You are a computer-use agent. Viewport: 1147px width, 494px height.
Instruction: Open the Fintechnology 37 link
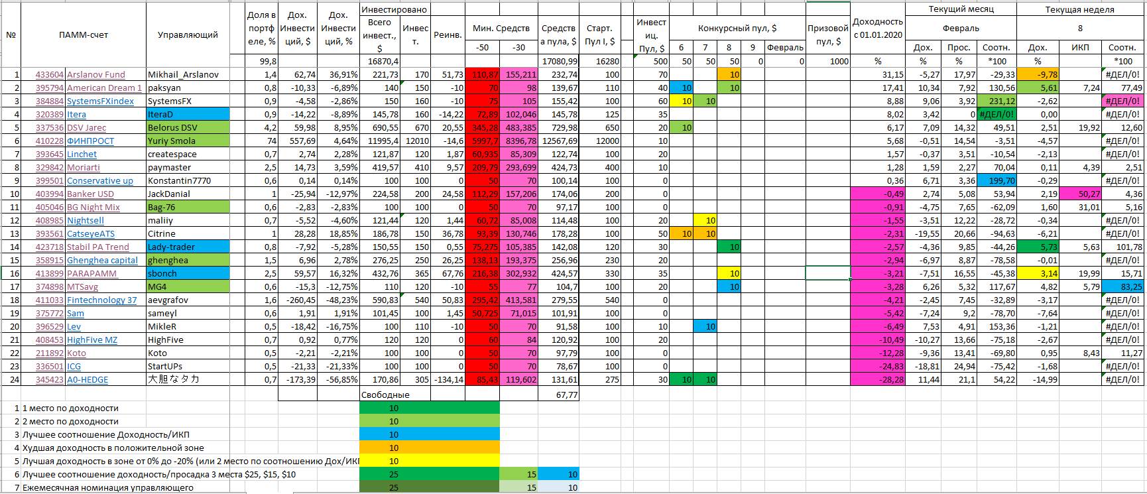coord(101,300)
